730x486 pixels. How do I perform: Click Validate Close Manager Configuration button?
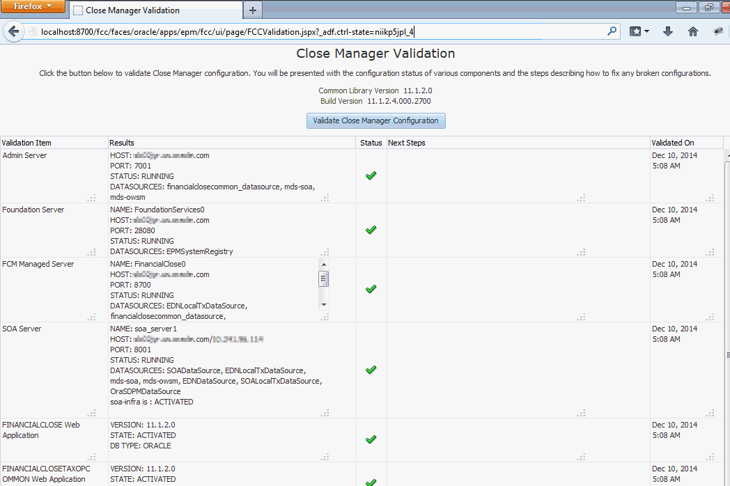[375, 120]
